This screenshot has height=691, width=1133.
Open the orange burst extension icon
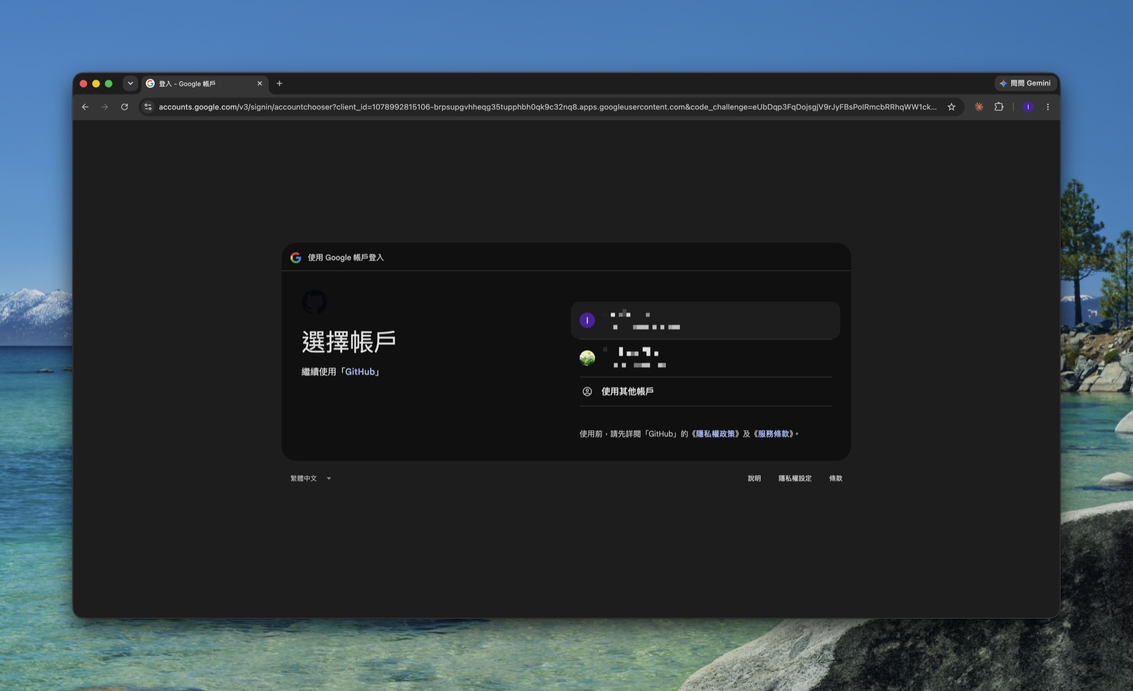pos(979,107)
